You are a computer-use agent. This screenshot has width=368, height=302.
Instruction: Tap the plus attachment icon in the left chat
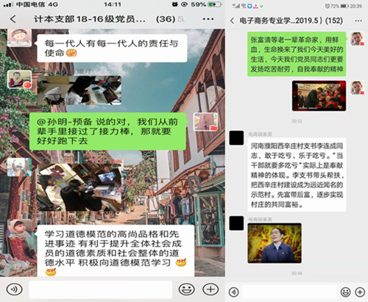[x=210, y=290]
